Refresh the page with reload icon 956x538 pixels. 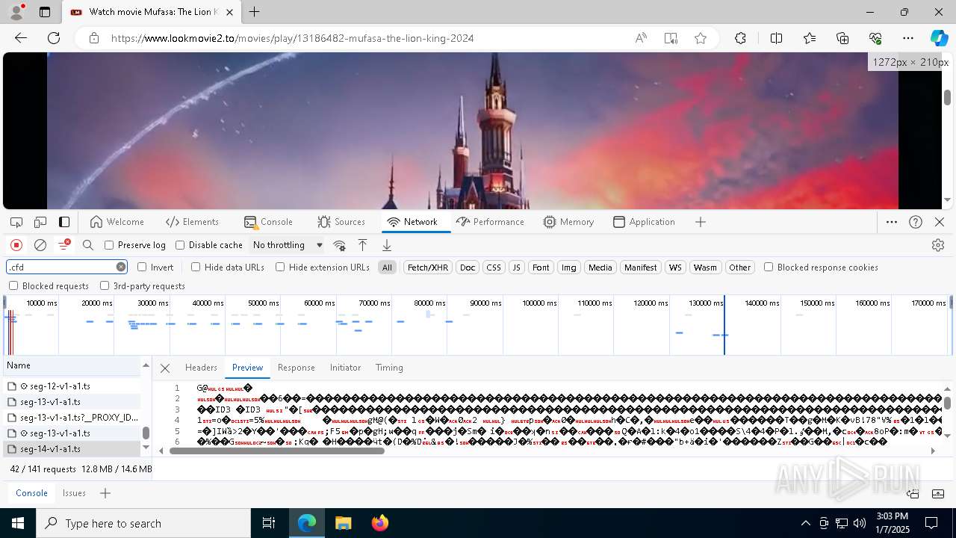pyautogui.click(x=54, y=38)
